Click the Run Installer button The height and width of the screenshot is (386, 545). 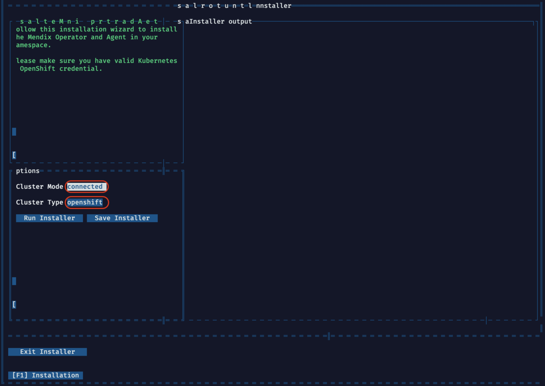click(x=50, y=218)
